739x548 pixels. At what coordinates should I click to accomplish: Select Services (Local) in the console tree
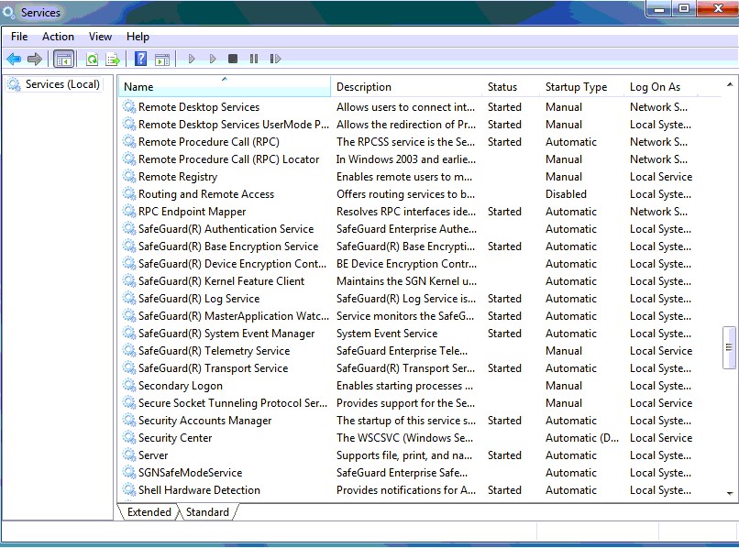62,84
